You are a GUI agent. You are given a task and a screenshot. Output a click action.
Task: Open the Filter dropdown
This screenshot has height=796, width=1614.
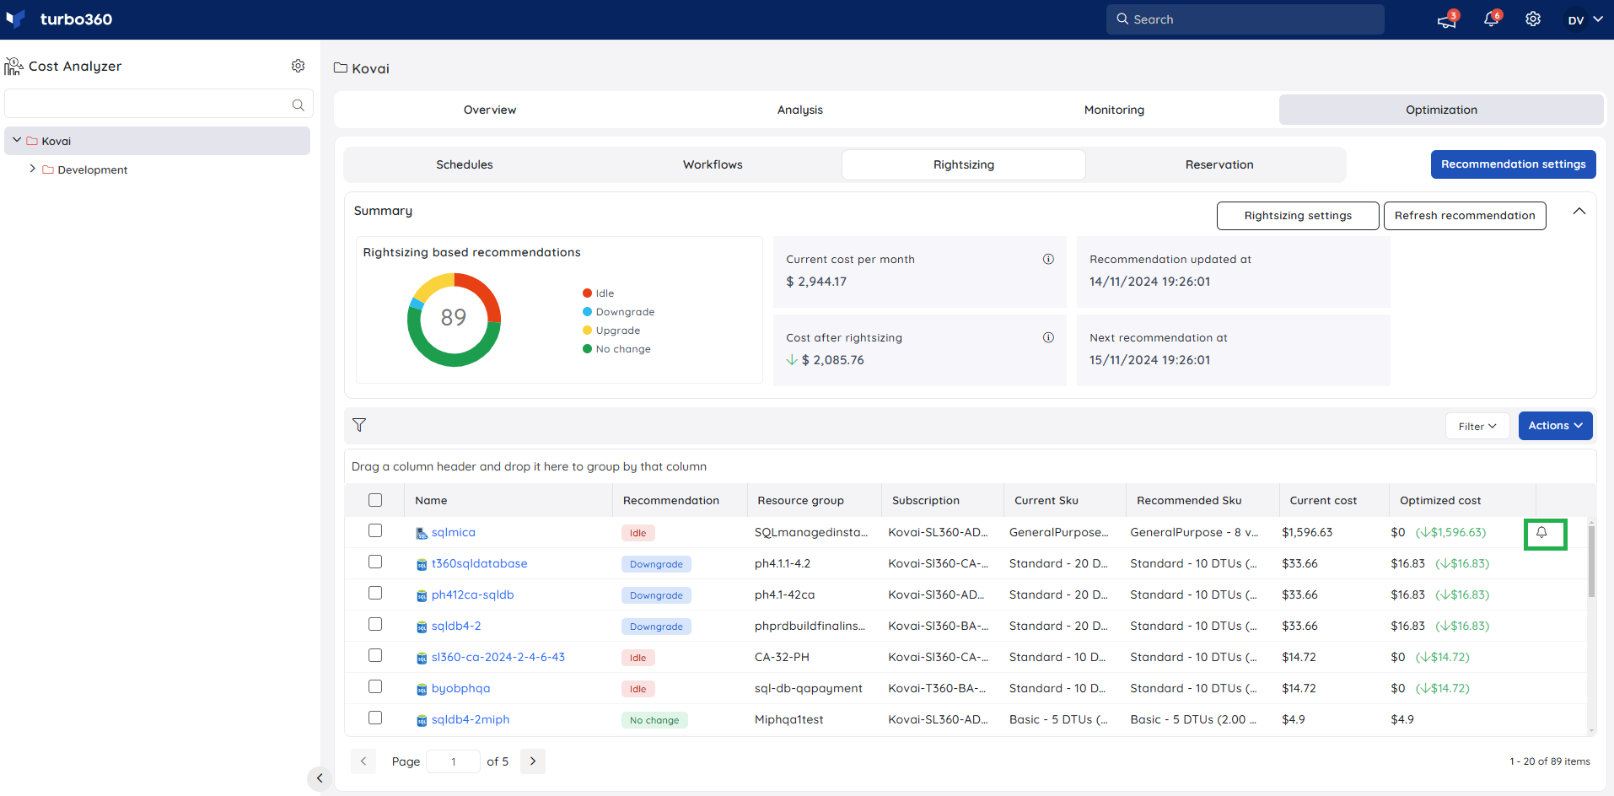[x=1477, y=427]
